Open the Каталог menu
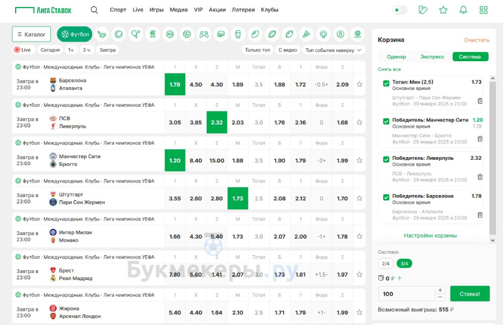The width and height of the screenshot is (503, 325). click(31, 34)
